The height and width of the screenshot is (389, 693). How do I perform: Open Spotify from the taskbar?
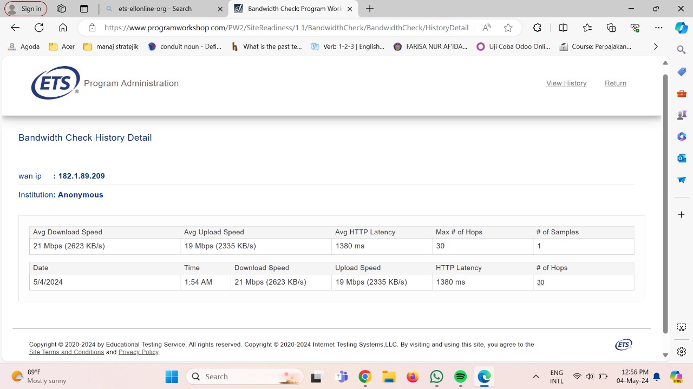[x=460, y=377]
